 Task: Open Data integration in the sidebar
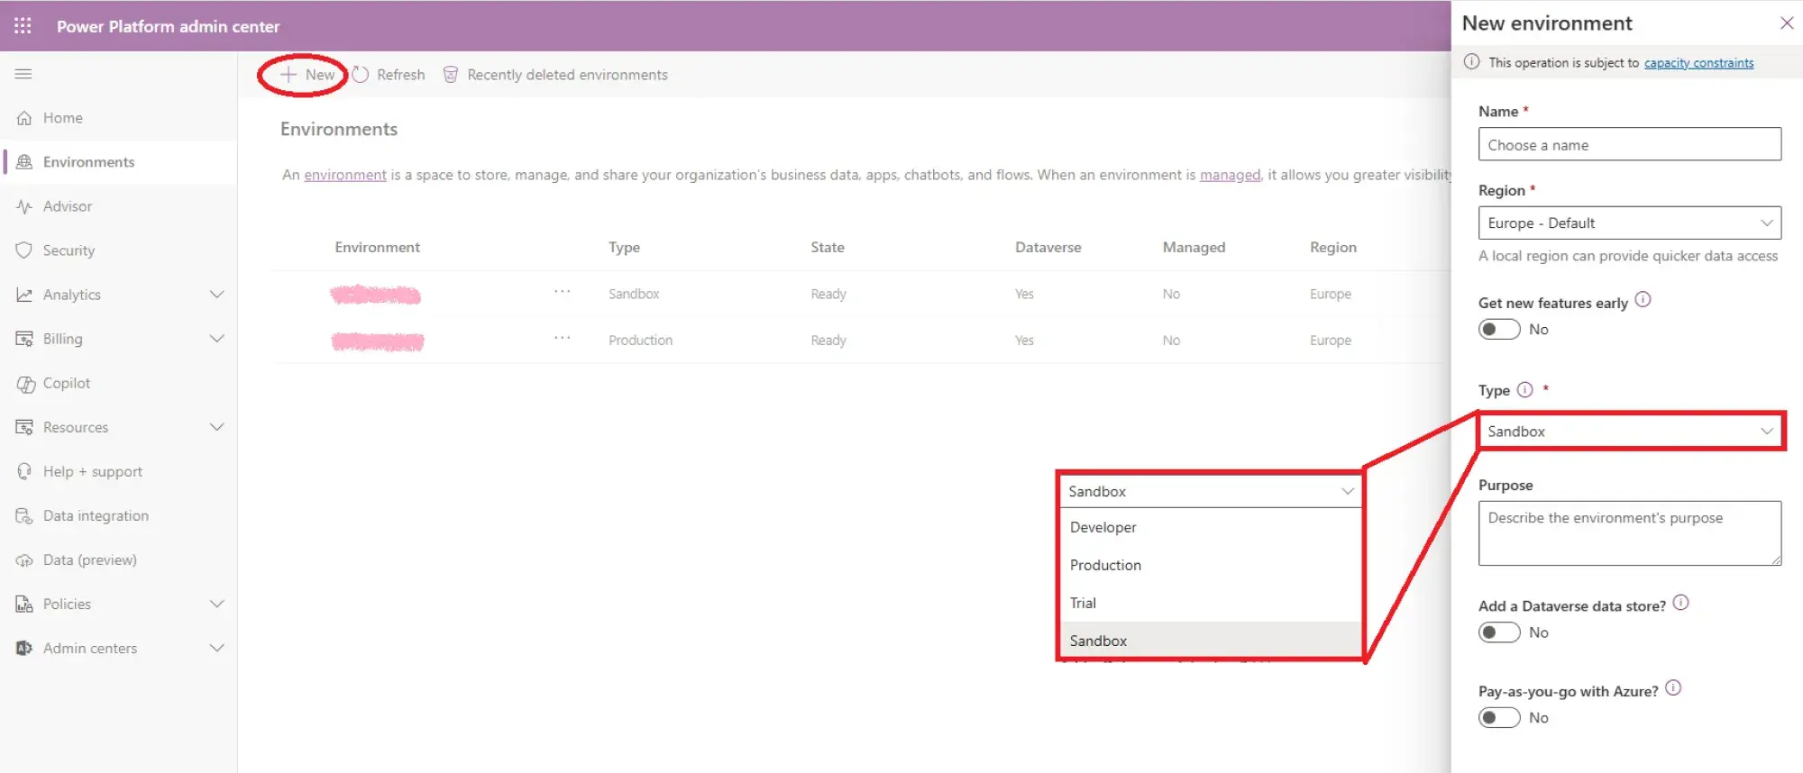coord(119,515)
